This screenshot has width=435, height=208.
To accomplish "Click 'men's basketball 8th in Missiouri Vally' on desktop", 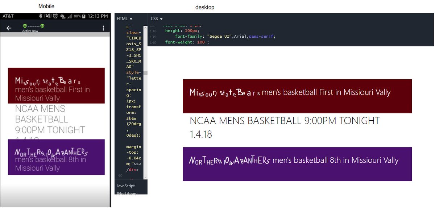I will (x=335, y=160).
